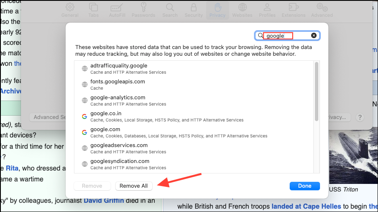This screenshot has width=378, height=212.
Task: Click the dimmed Remove button
Action: tap(92, 186)
